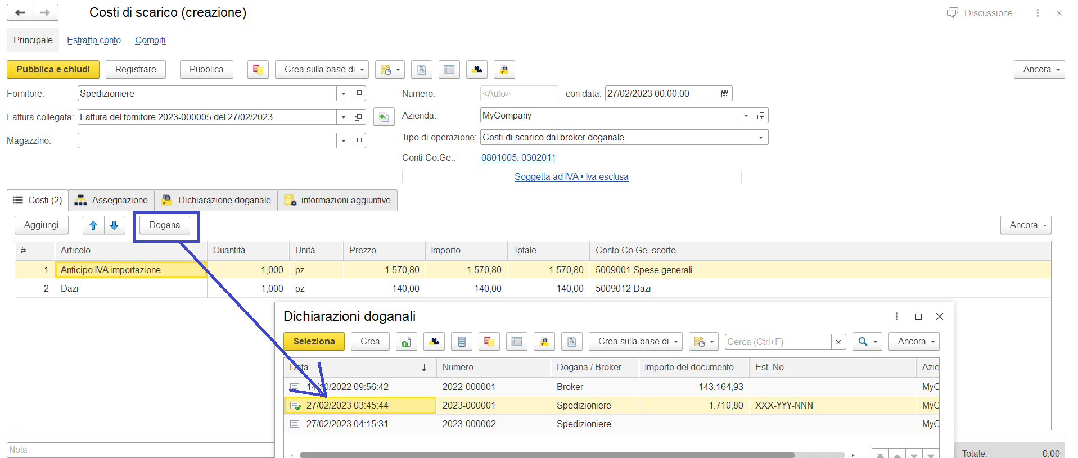Switch to the Compiti tab
The image size is (1078, 458).
(150, 40)
